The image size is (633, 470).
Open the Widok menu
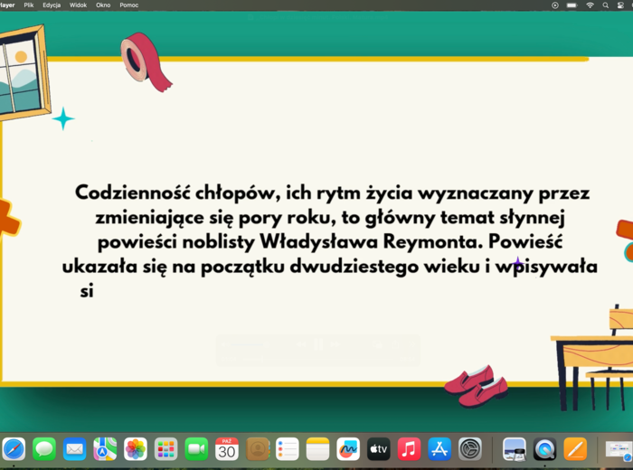(78, 5)
